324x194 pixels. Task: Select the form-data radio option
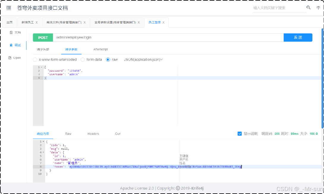click(x=83, y=60)
